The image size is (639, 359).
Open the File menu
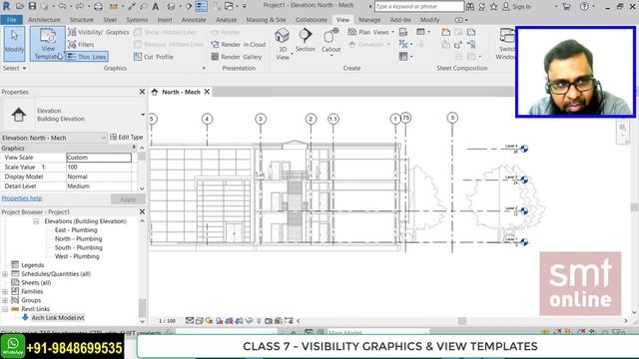point(11,20)
